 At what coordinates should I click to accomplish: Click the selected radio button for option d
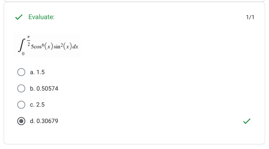point(21,121)
